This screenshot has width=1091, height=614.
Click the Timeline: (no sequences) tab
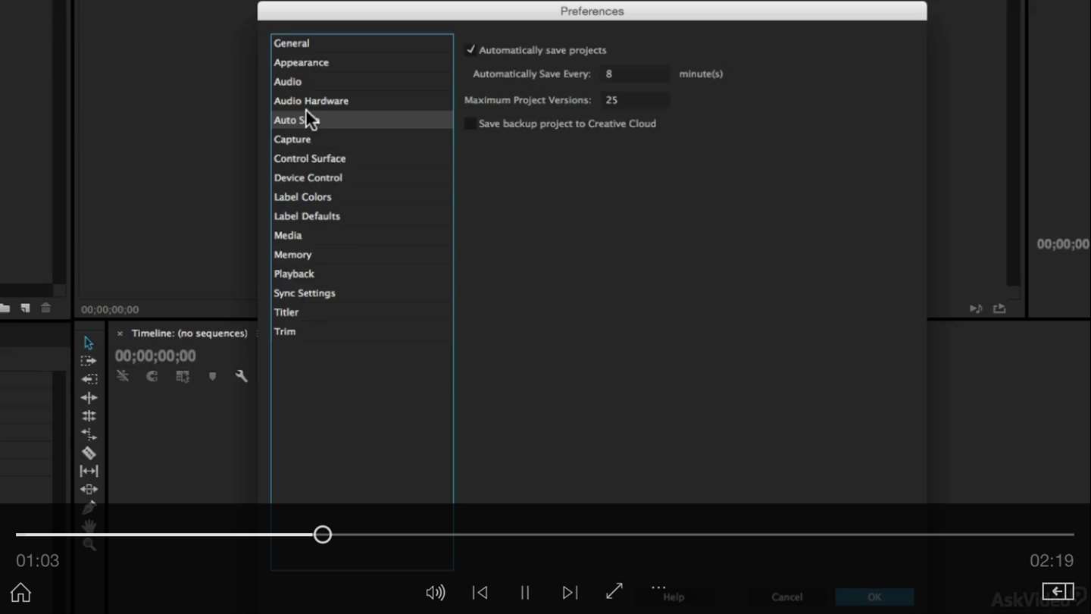coord(189,334)
